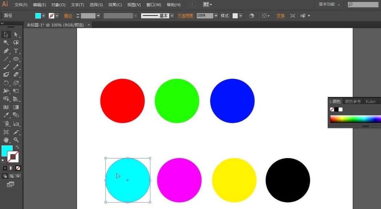
Task: Select the Pen tool
Action: point(6,51)
